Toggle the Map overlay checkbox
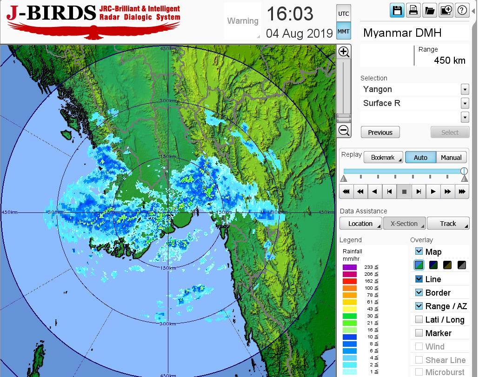Viewport: 479px width, 377px height. coord(419,251)
